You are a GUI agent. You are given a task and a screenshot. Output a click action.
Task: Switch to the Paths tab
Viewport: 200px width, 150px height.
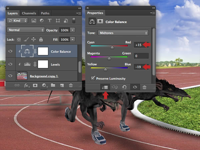pos(45,13)
